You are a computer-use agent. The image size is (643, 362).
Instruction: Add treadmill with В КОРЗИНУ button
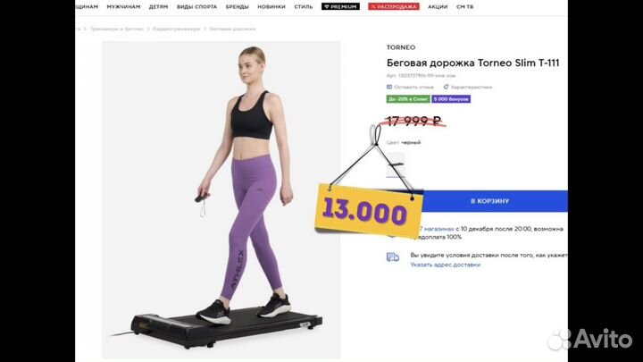[489, 201]
